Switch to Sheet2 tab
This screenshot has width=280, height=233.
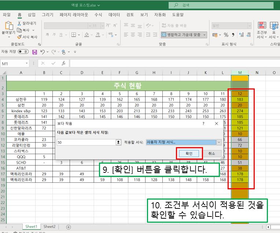[x=49, y=227]
